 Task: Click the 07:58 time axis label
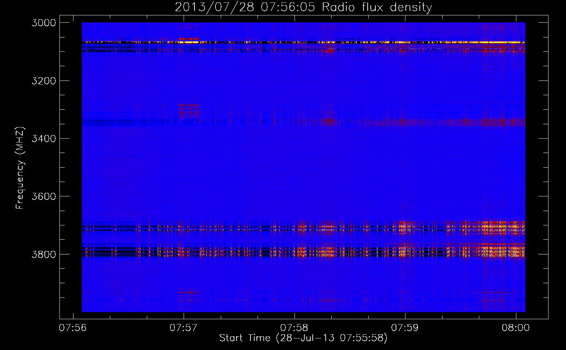click(x=295, y=328)
